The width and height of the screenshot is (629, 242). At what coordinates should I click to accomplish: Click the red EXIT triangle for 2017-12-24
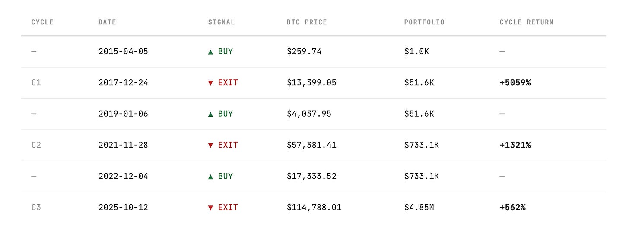click(210, 83)
